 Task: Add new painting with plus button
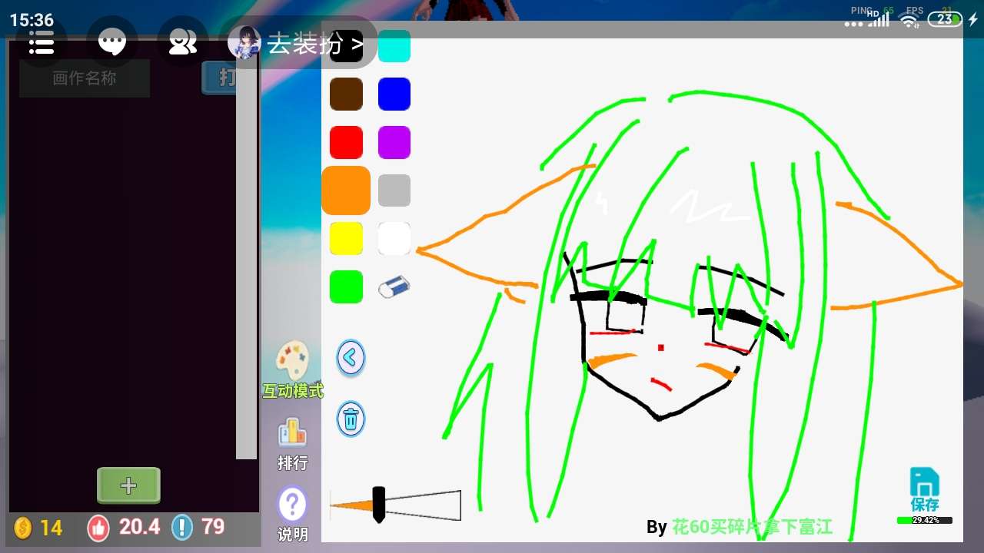[x=128, y=485]
